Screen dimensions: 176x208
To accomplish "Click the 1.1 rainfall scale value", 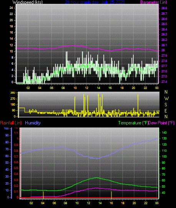I will 16,133.
